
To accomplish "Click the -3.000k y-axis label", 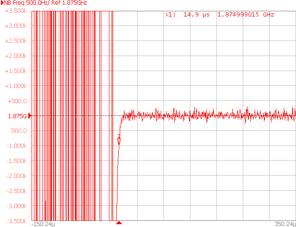I will 16,206.
